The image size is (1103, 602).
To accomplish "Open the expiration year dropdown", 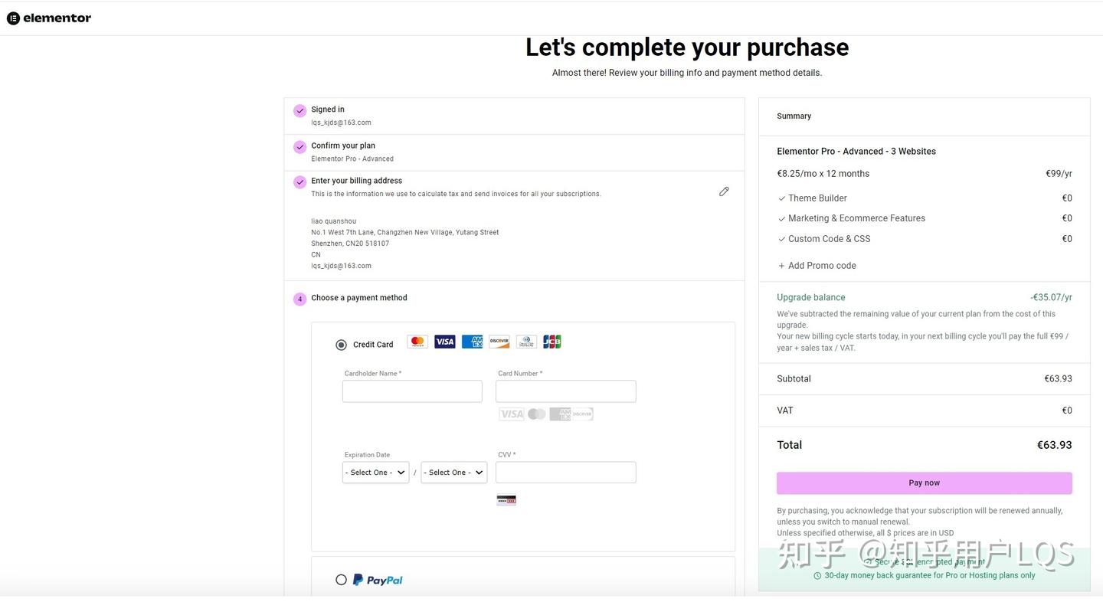I will 453,472.
